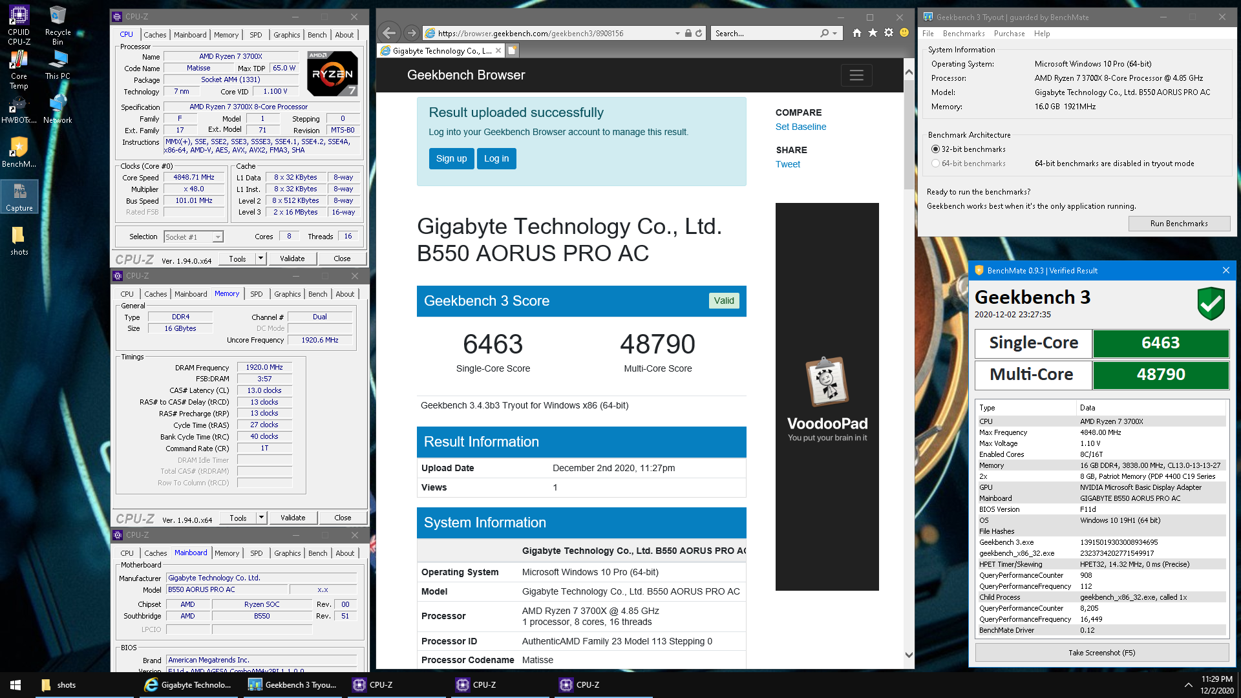The image size is (1241, 698).
Task: Click Take Screenshot (F5) in BenchMate
Action: point(1102,653)
